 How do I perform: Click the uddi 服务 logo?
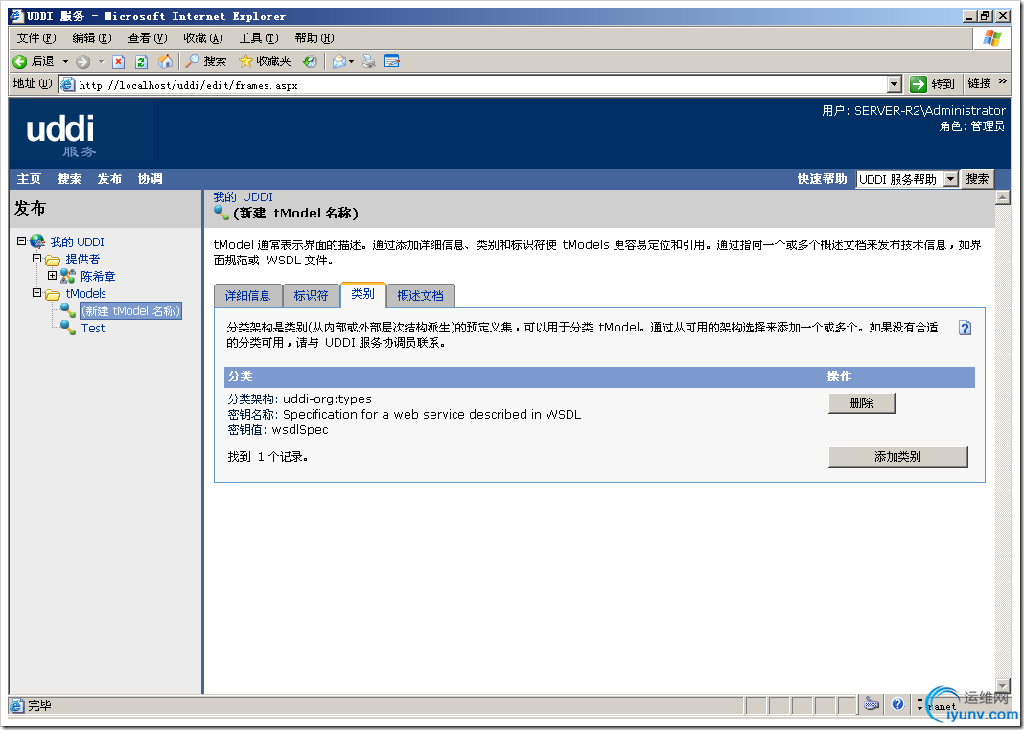[61, 135]
